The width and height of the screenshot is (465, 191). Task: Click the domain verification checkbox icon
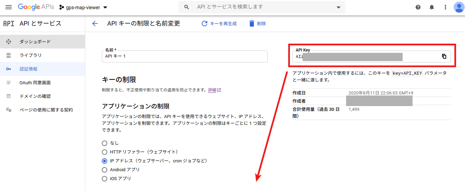(x=9, y=96)
